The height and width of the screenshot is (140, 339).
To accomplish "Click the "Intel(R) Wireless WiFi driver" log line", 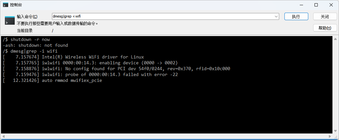I will coord(93,57).
